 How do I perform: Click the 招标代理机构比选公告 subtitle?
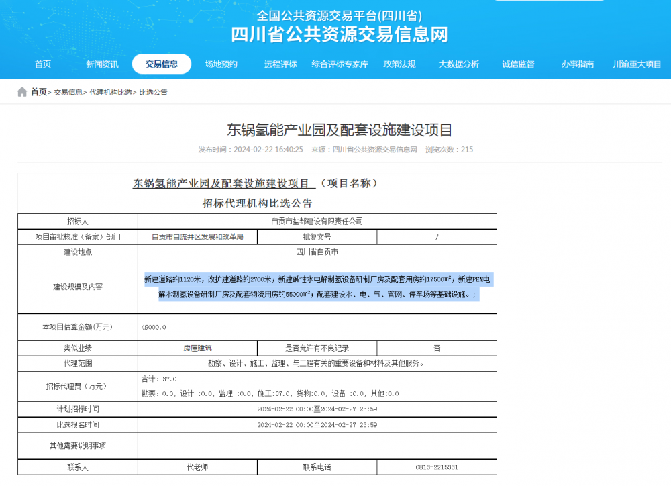257,203
